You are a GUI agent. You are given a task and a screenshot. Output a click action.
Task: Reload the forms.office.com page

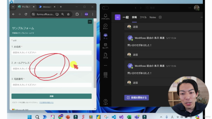tap(26, 14)
